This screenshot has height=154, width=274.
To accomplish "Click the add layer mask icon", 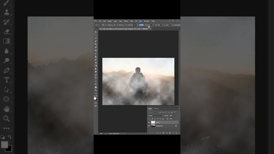I will coord(164,133).
